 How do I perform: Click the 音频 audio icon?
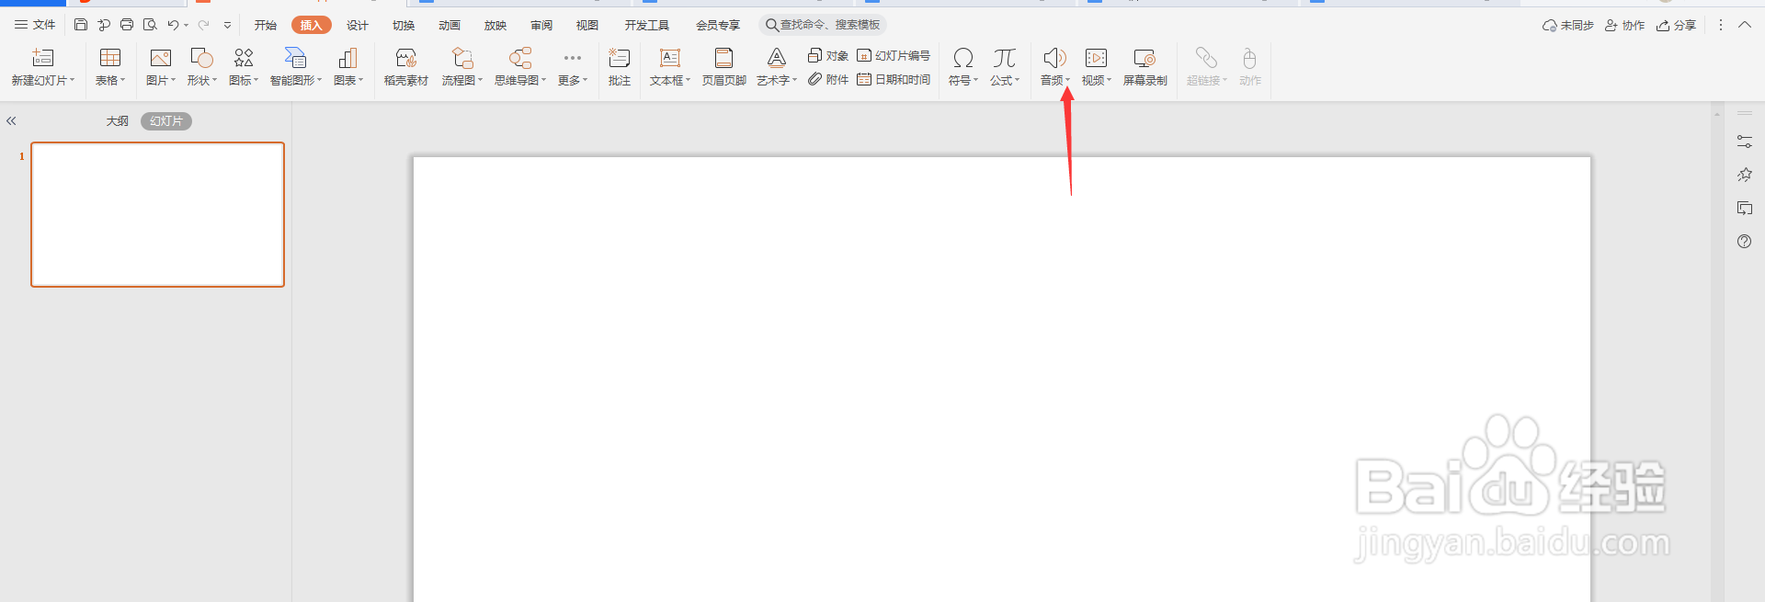pos(1054,59)
